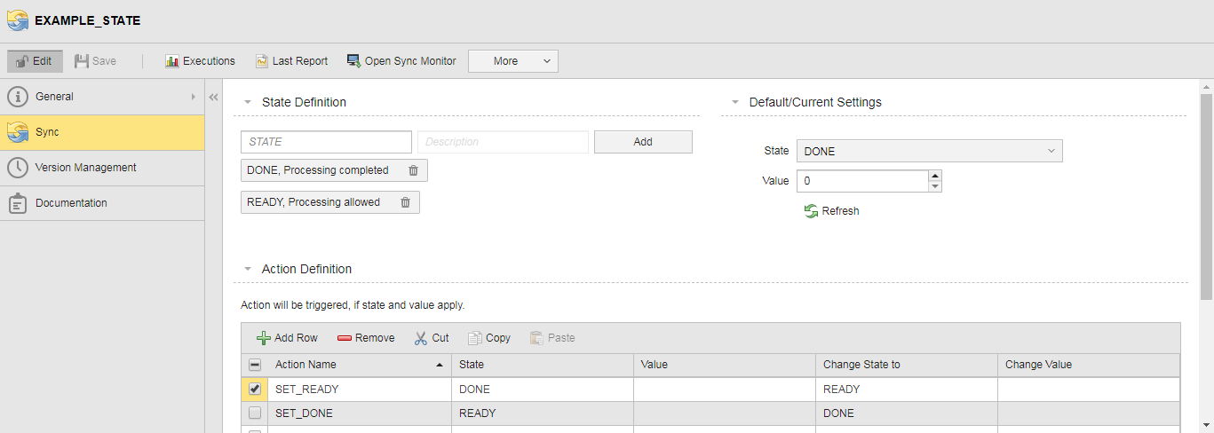
Task: Click the Add state button
Action: pos(643,142)
